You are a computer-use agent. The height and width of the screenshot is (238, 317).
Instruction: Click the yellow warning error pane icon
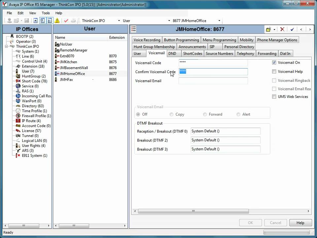coord(57,20)
